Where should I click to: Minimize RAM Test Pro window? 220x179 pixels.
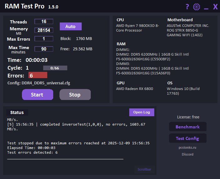point(206,9)
